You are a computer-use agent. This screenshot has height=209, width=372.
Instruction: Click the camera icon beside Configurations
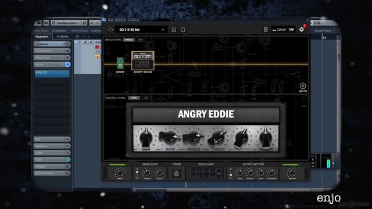pyautogui.click(x=84, y=23)
